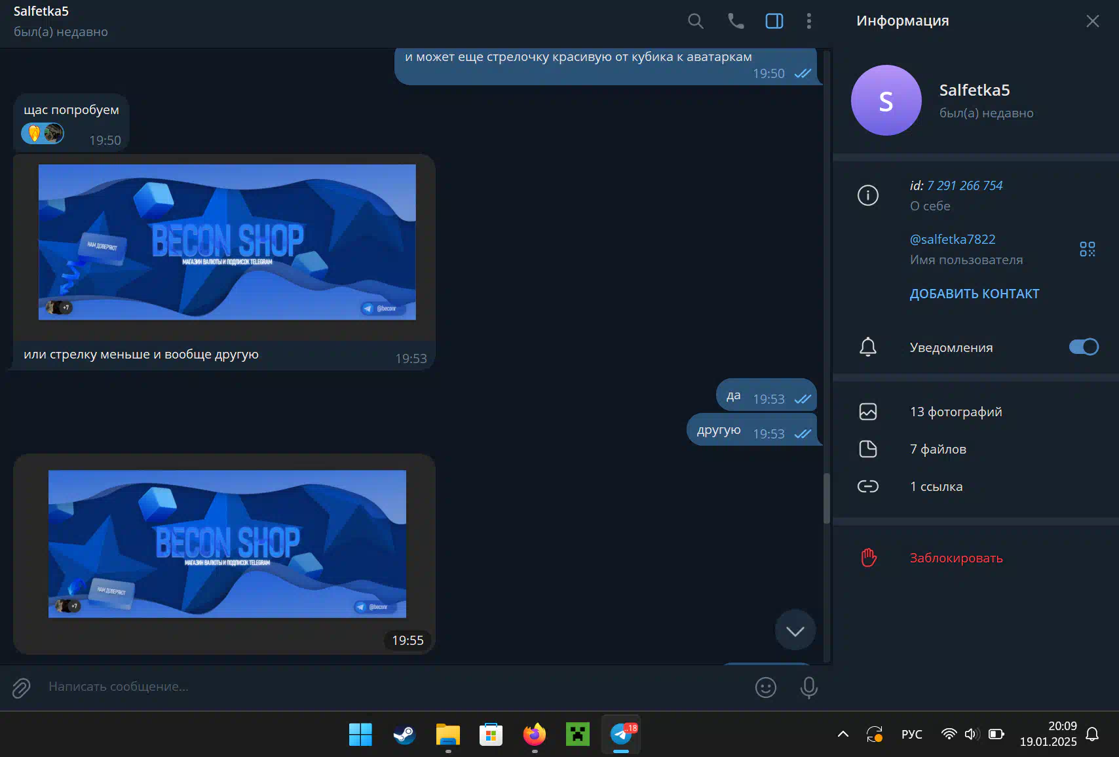
Task: Jump to latest messages with down arrow
Action: 795,631
